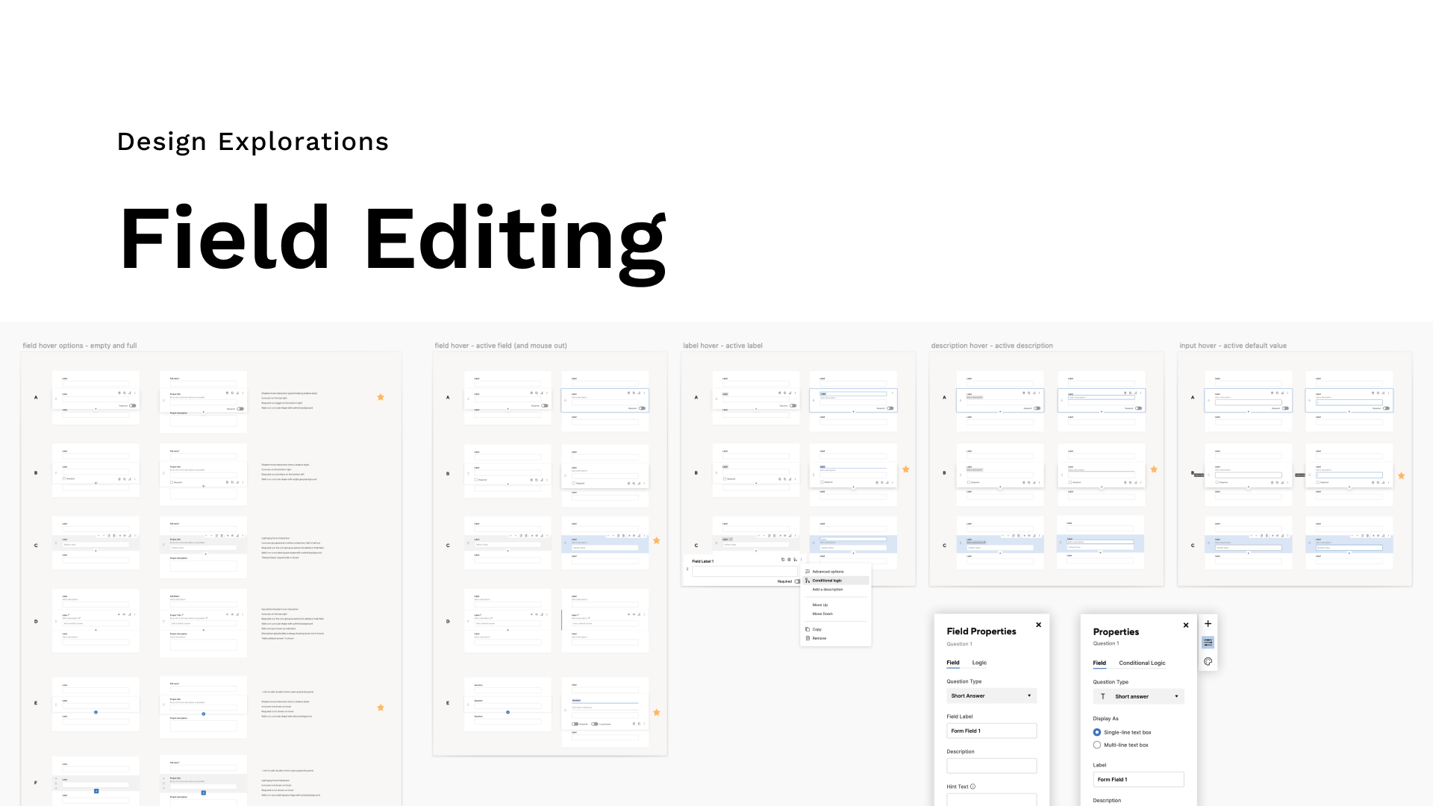
Task: Switch to the Conditional Logic tab
Action: 1141,663
